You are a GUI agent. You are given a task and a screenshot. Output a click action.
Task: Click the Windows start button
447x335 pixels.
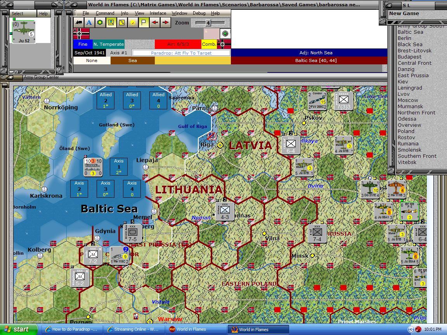(x=19, y=329)
